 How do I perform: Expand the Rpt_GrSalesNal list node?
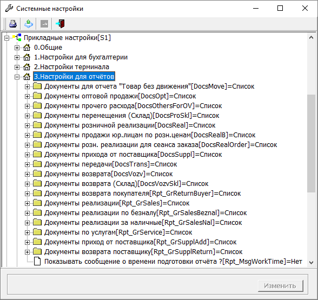(x=27, y=223)
